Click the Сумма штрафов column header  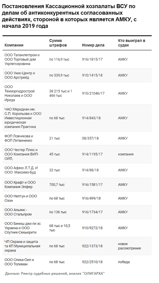tap(58, 43)
